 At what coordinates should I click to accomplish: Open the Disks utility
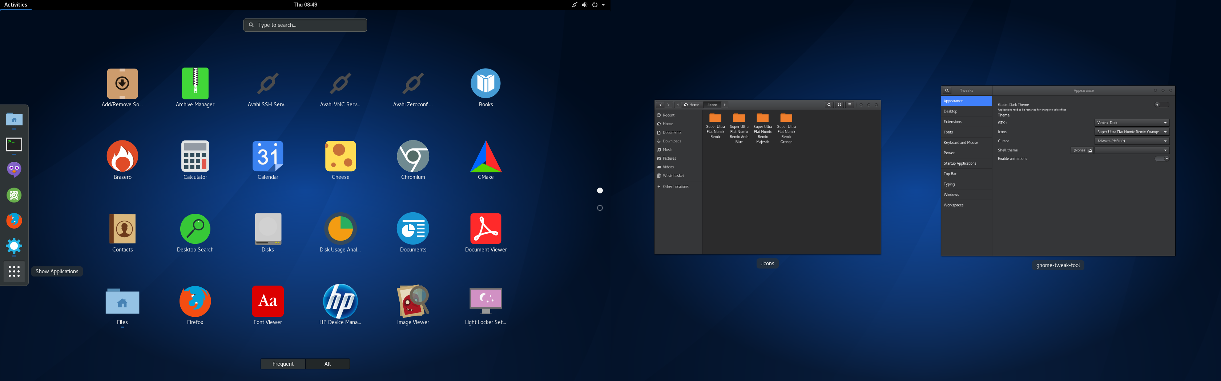[x=267, y=232]
